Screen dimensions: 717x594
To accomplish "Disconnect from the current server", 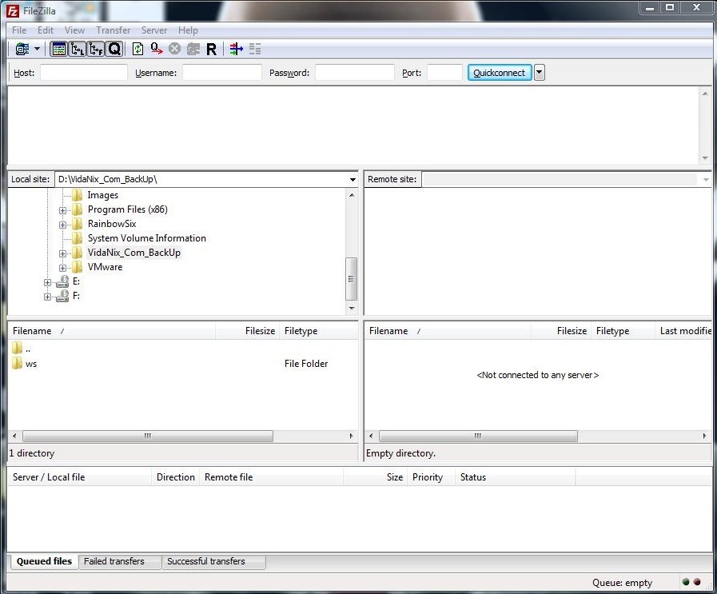I will [x=193, y=49].
